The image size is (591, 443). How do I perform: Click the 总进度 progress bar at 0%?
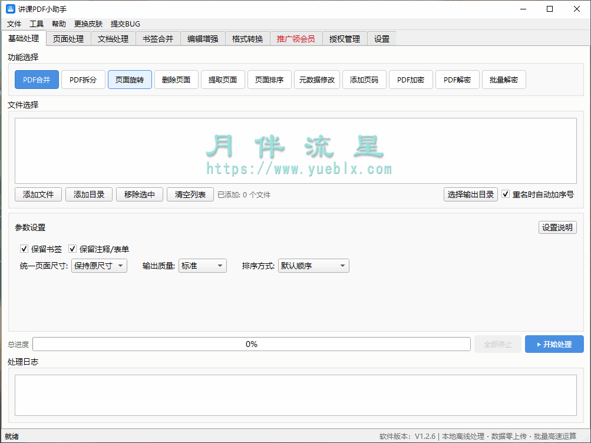pyautogui.click(x=252, y=344)
